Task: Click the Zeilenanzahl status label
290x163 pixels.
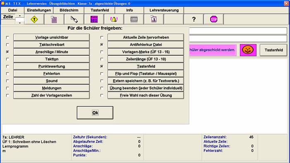Action: (215, 137)
